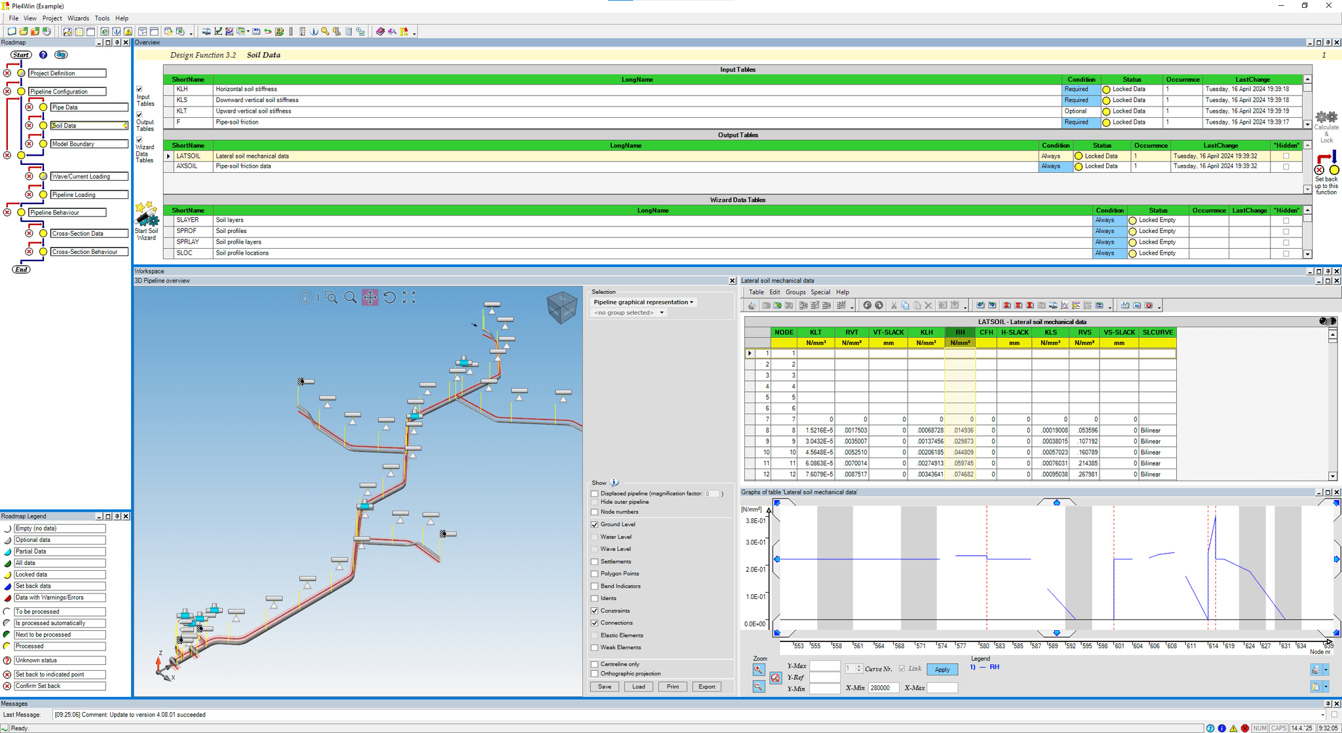Open the Groups menu in the Lateral soil data window
Viewport: 1342px width, 733px height.
(x=796, y=292)
